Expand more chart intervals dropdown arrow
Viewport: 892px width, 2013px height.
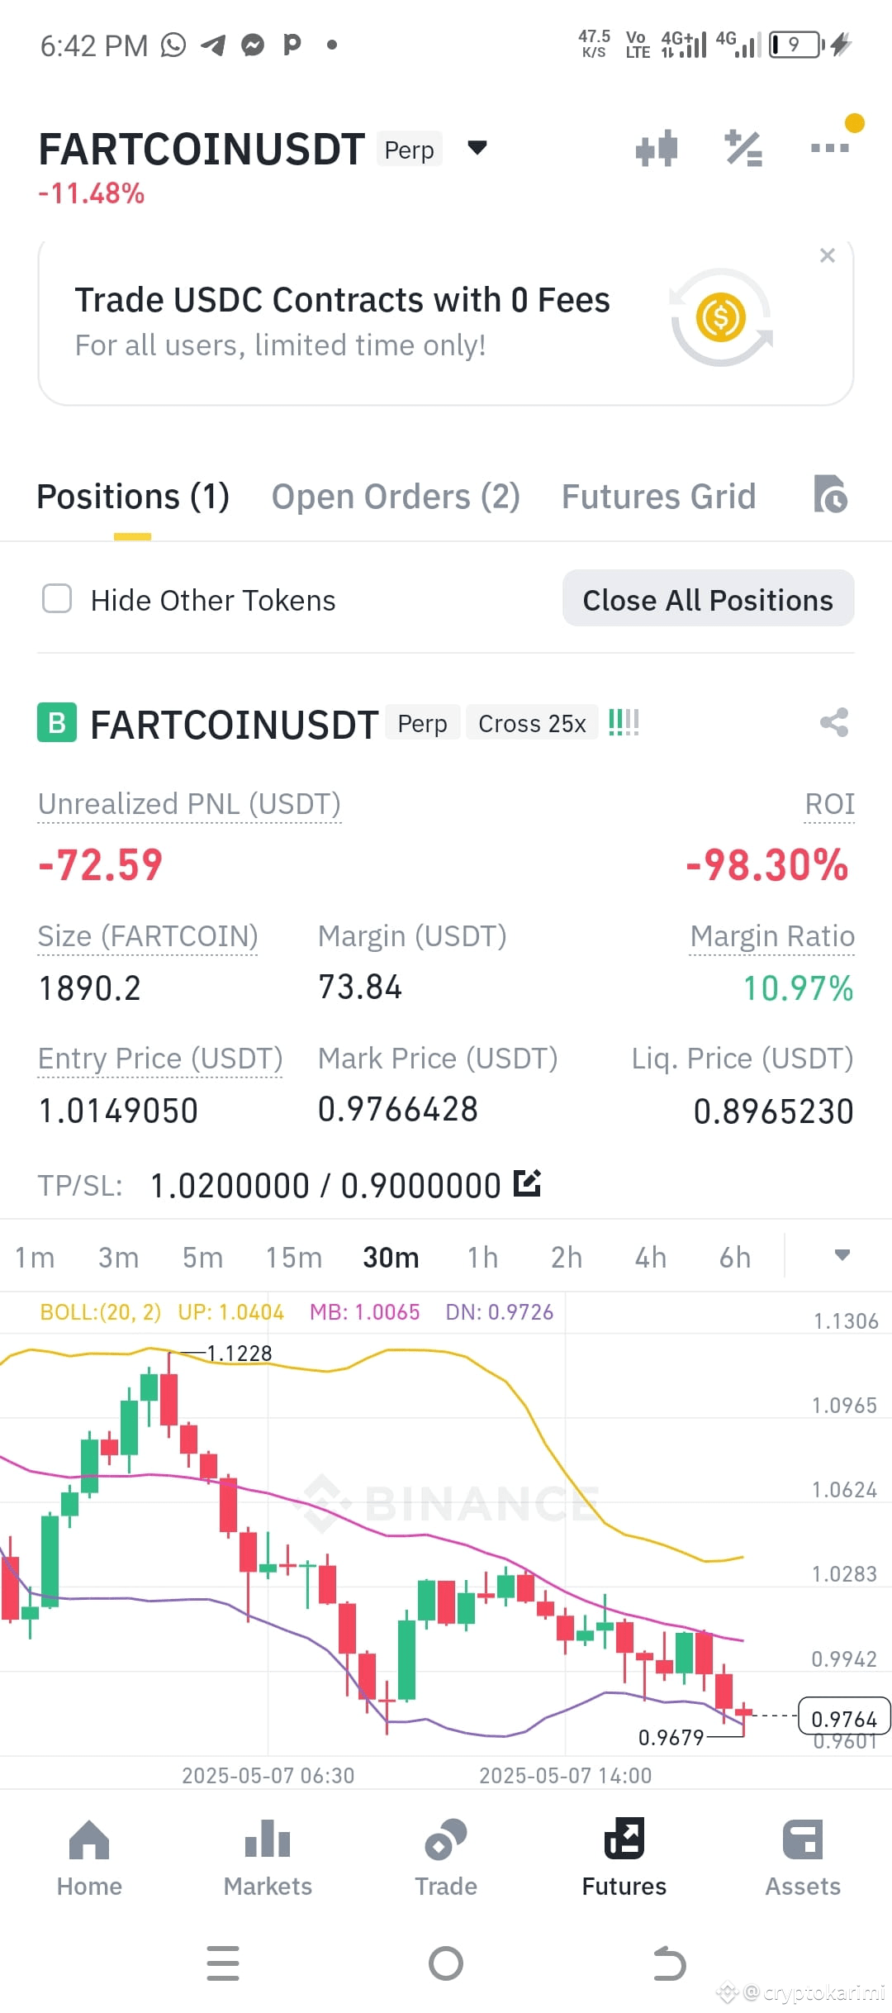(x=842, y=1255)
